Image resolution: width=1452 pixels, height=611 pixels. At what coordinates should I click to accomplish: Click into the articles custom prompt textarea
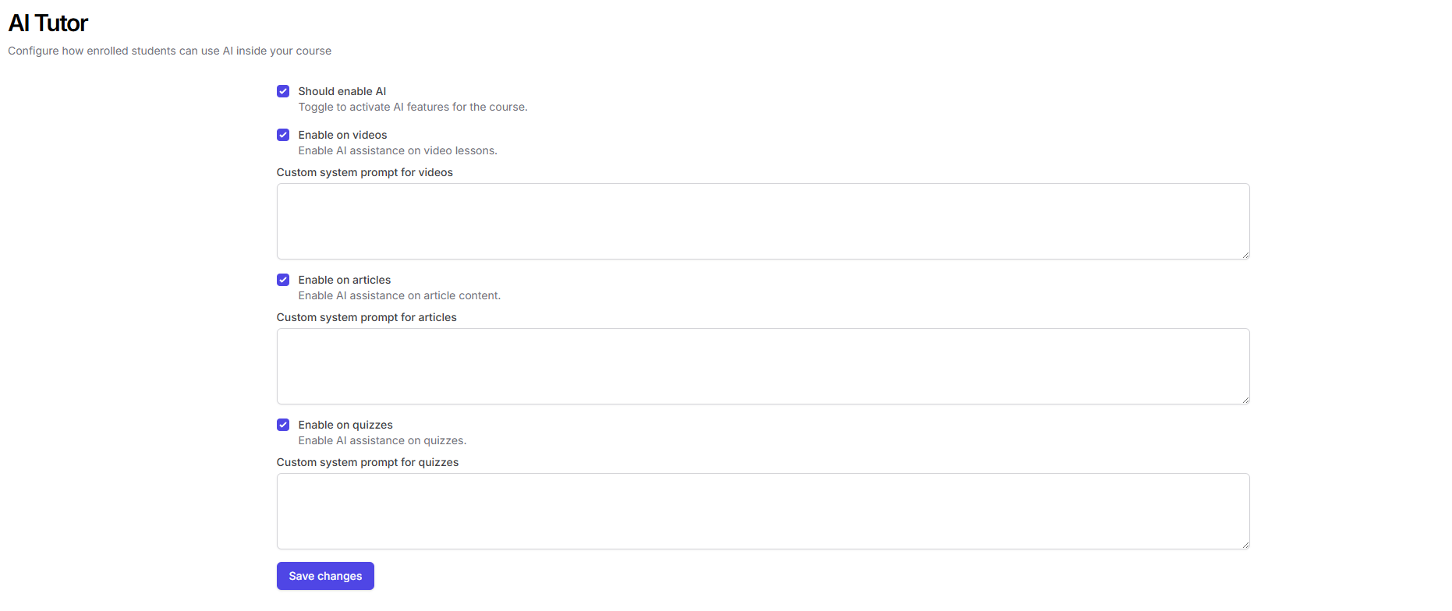(x=763, y=366)
